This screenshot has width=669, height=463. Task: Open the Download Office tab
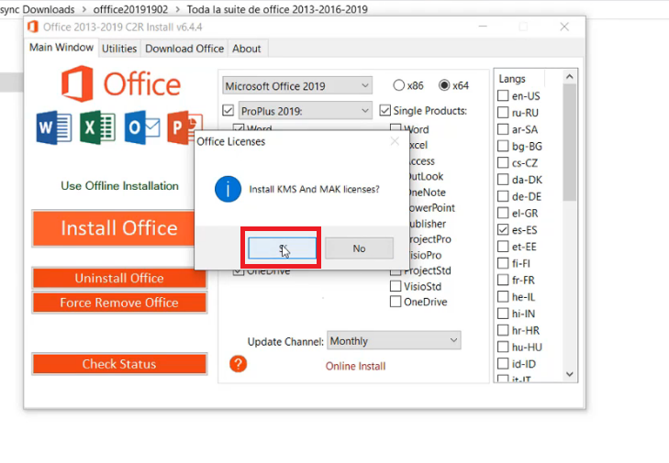point(184,49)
